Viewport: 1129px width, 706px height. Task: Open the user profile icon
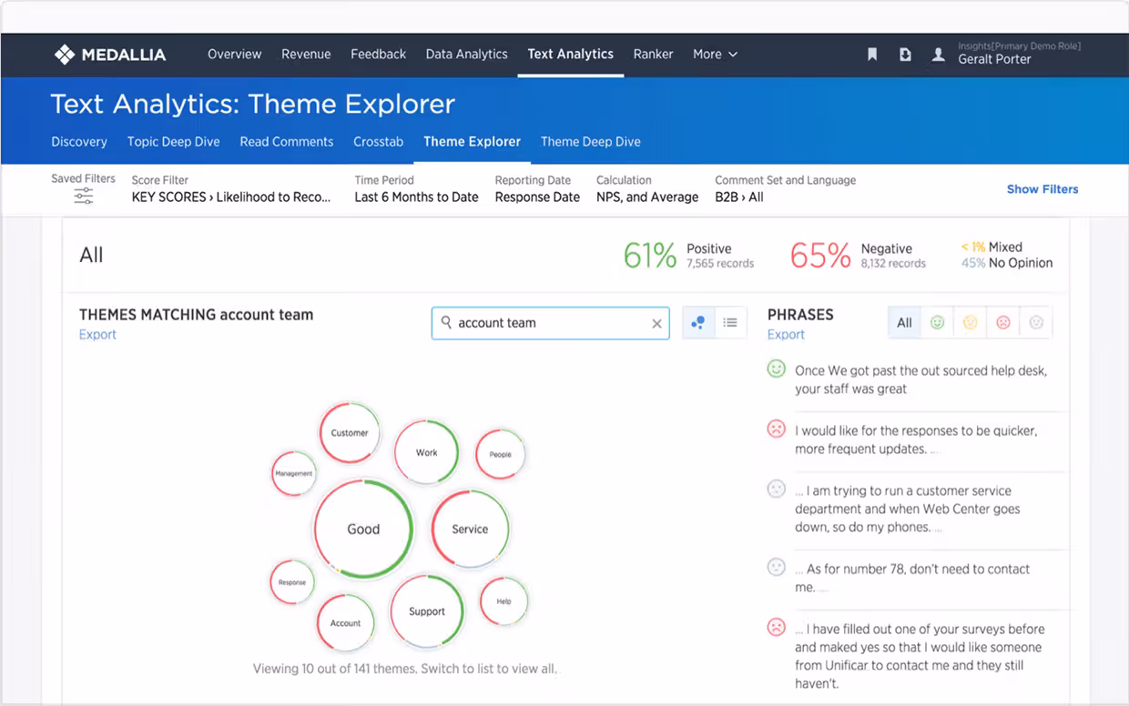pos(938,55)
